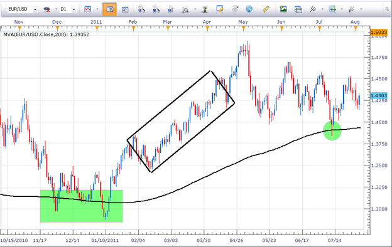Viewport: 392px width, 247px height.
Task: Click the blue globe icon
Action: tap(249, 9)
